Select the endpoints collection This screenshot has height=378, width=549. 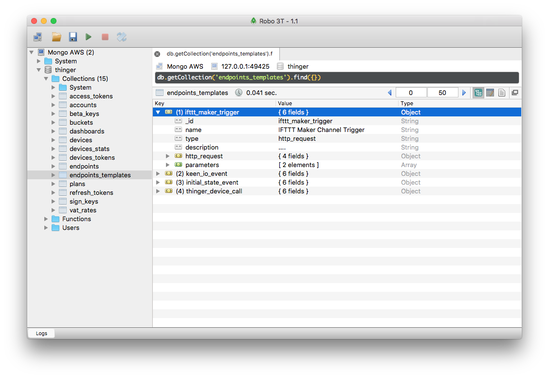pyautogui.click(x=84, y=167)
